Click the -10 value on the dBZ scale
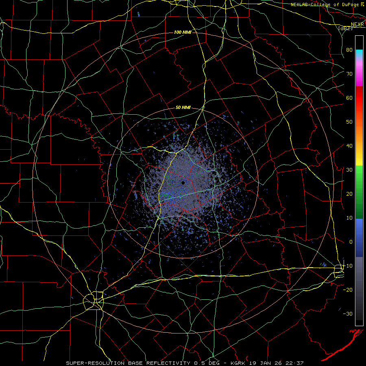 (x=348, y=266)
